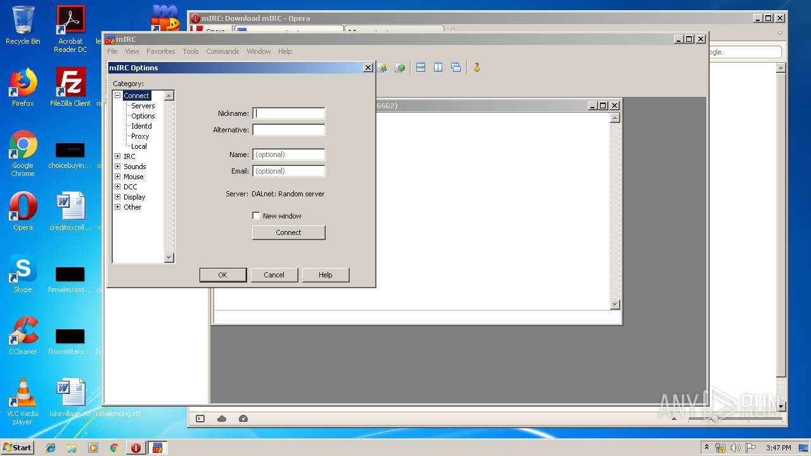This screenshot has height=456, width=811.
Task: Enable the New window checkbox
Action: click(256, 216)
